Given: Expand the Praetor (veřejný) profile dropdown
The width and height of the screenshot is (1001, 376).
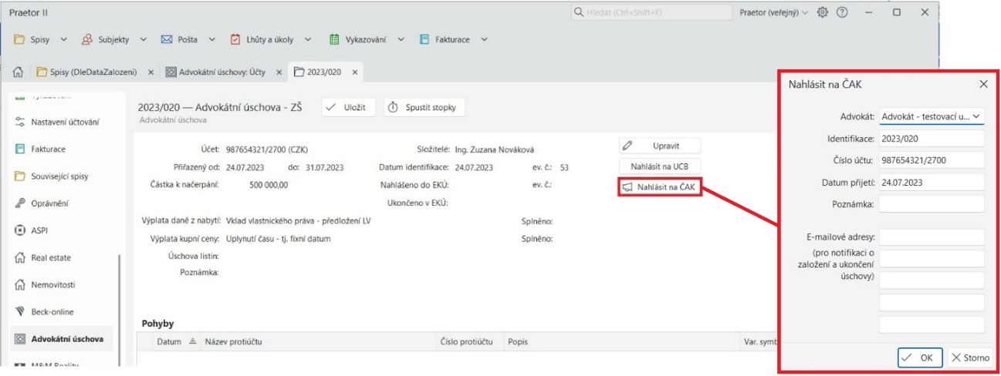Looking at the screenshot, I should pos(773,12).
